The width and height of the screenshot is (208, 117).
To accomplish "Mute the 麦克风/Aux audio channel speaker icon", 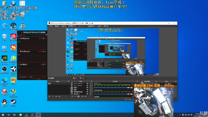I will pos(132,88).
